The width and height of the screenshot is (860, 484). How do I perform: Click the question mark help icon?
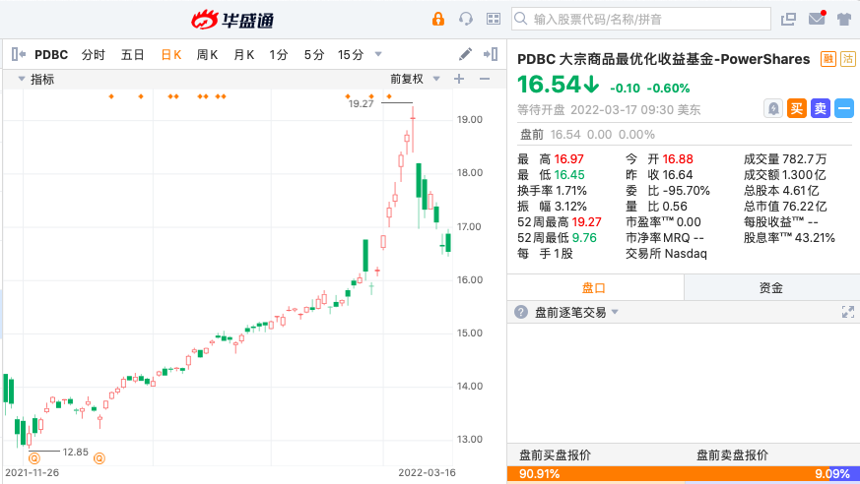coord(521,312)
